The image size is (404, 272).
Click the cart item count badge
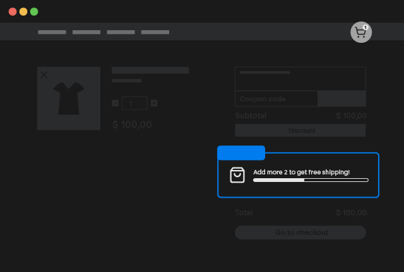(365, 27)
